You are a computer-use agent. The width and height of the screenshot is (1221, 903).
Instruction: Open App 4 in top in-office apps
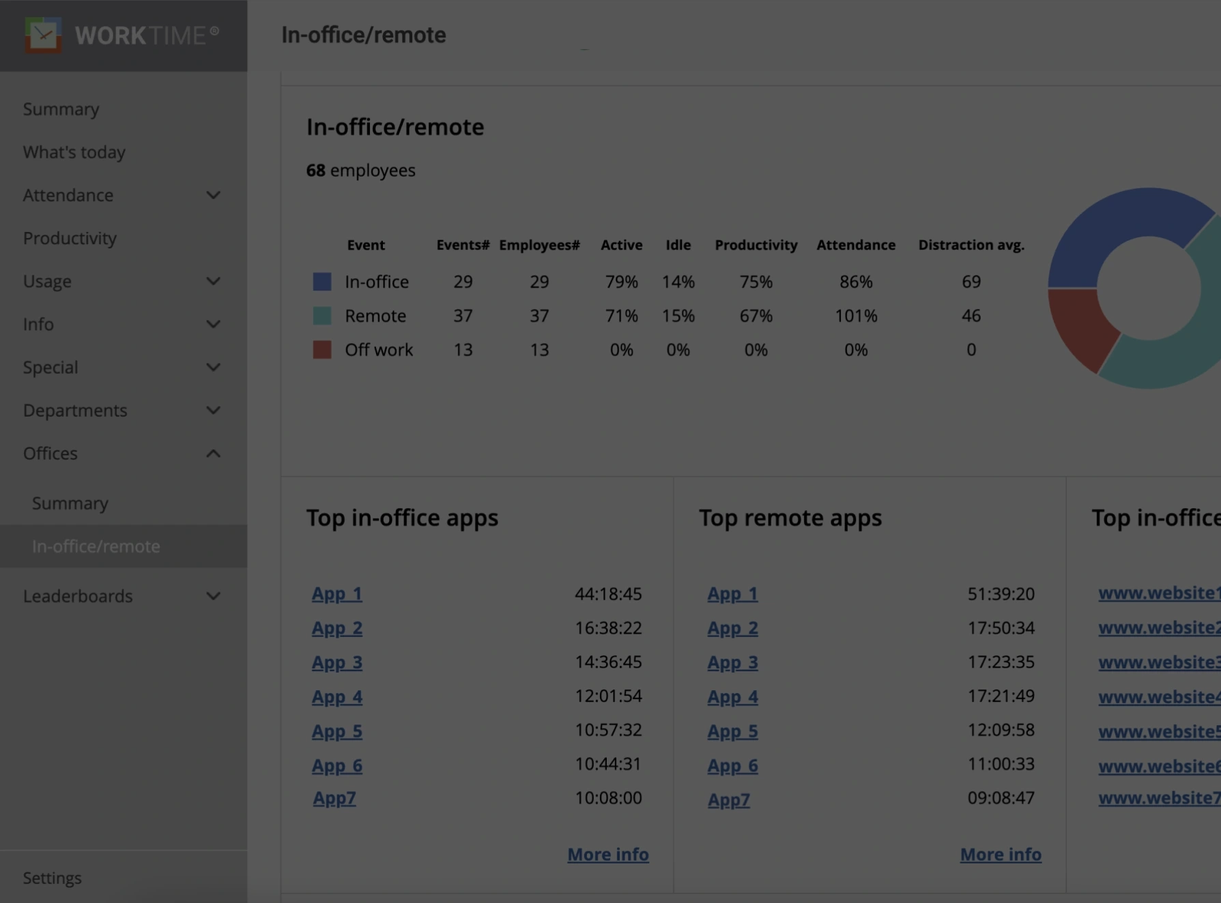[337, 697]
